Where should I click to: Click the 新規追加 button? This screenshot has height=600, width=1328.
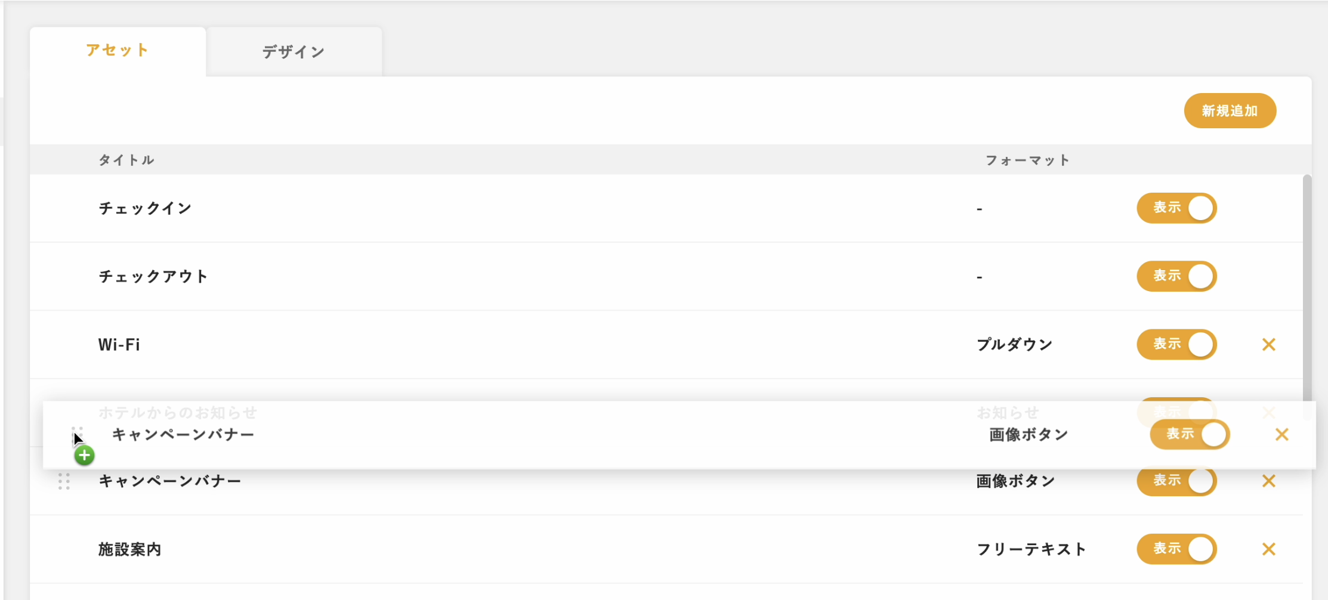[x=1230, y=110]
